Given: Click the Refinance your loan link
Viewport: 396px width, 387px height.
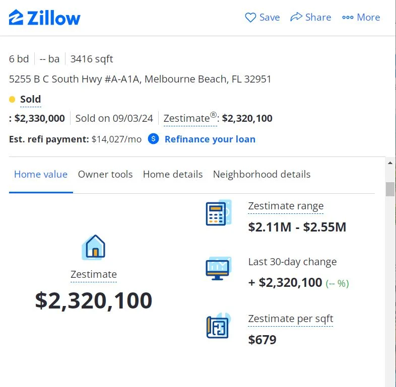Looking at the screenshot, I should coord(210,139).
